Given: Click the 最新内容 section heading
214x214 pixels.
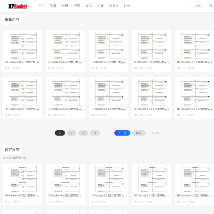Looking at the screenshot, I should (12, 20).
